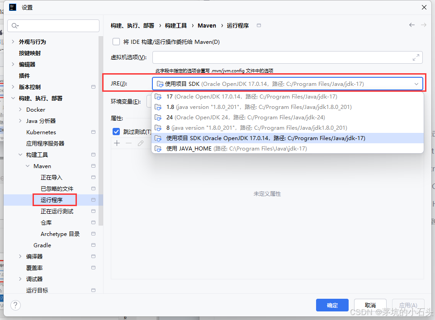Image resolution: width=435 pixels, height=320 pixels.
Task: Focus the settings search field
Action: click(x=53, y=26)
